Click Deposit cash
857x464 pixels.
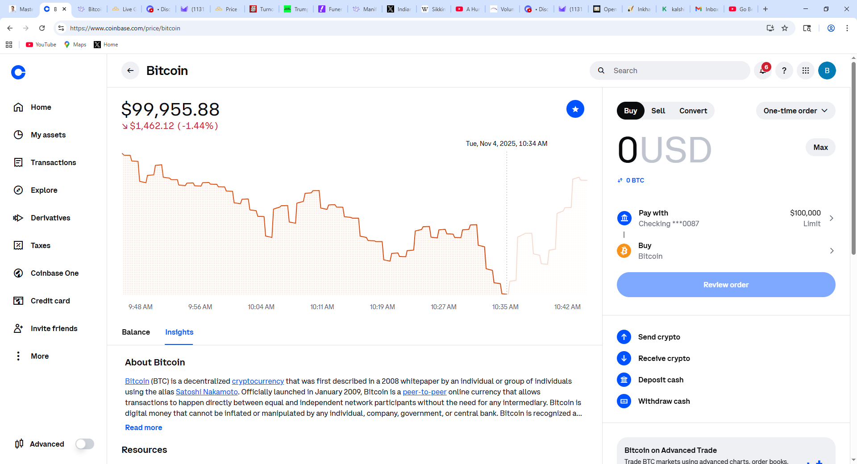(x=650, y=380)
